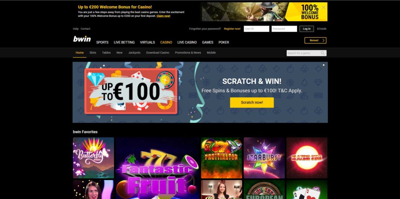400x199 pixels.
Task: Launch the Starburst game tile
Action: point(264,158)
